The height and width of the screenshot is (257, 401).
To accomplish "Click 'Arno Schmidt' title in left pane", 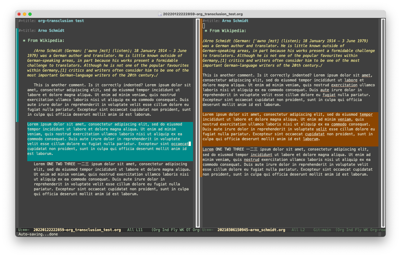I will [x=51, y=30].
